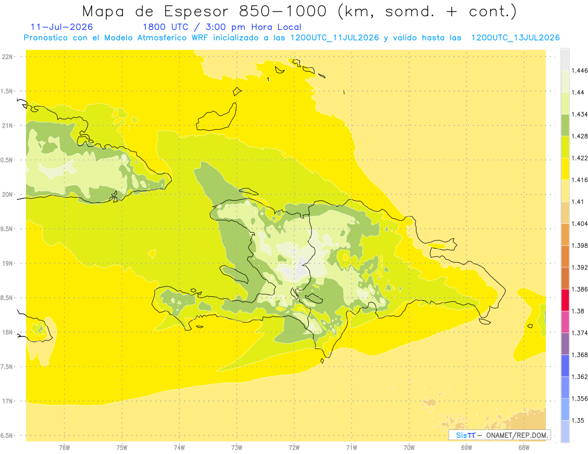Click the legend value "1.374"
The width and height of the screenshot is (588, 454).
pyautogui.click(x=580, y=333)
